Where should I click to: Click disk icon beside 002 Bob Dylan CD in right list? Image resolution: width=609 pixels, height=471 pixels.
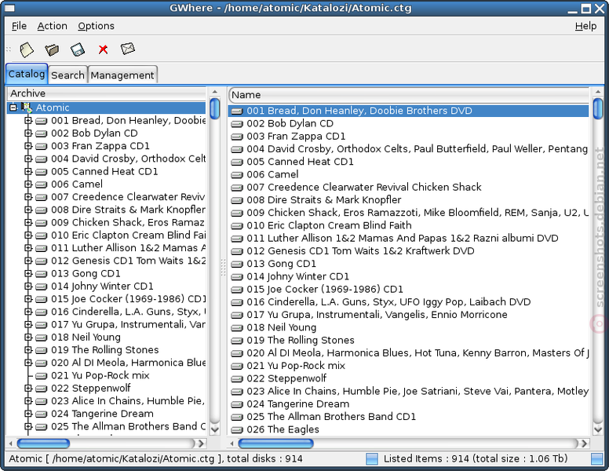(x=237, y=124)
